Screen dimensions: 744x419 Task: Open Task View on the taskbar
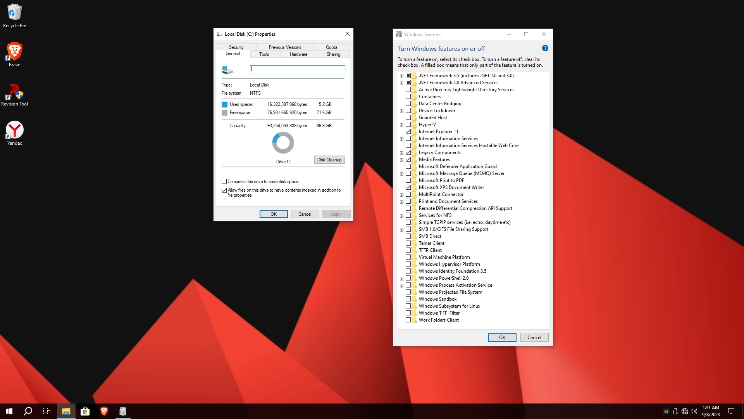pos(46,411)
